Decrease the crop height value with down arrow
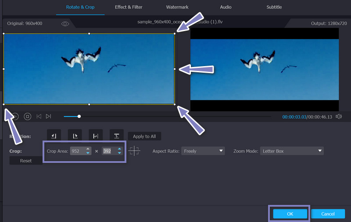Image resolution: width=351 pixels, height=222 pixels. (119, 153)
